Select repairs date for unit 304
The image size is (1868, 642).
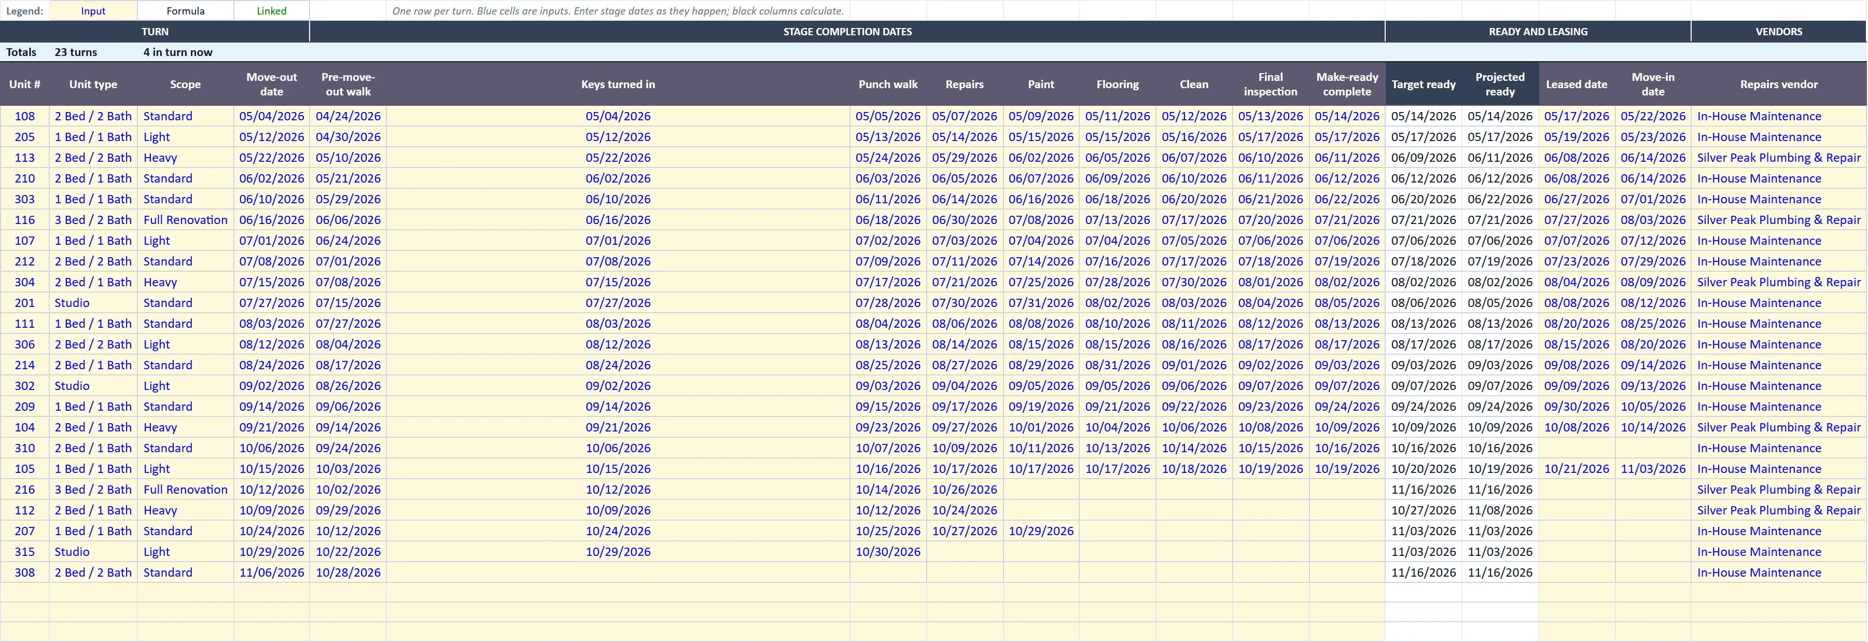point(965,282)
